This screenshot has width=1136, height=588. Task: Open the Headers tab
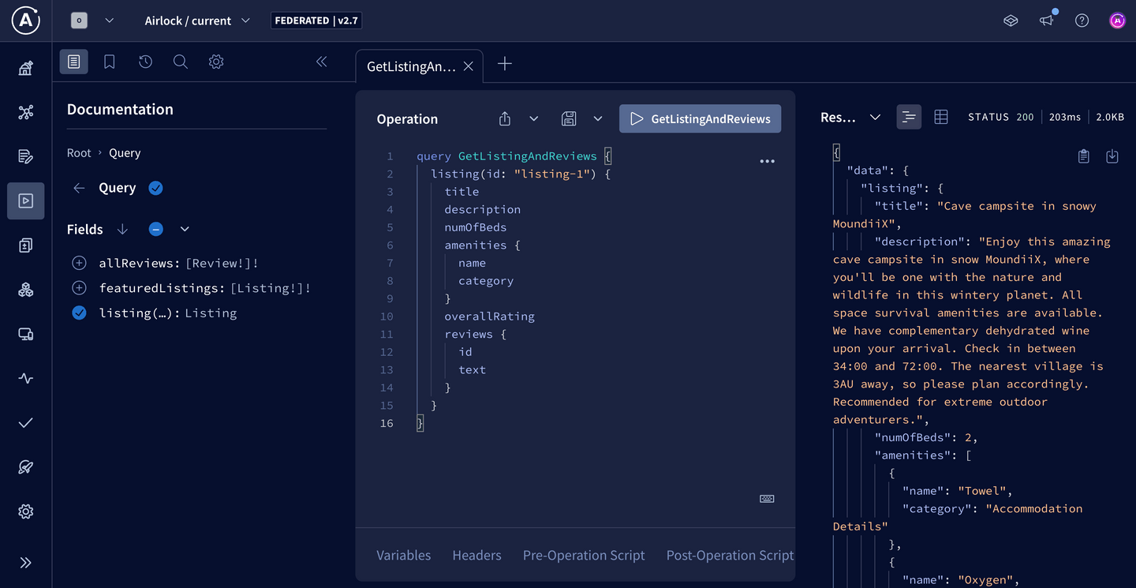click(x=476, y=555)
